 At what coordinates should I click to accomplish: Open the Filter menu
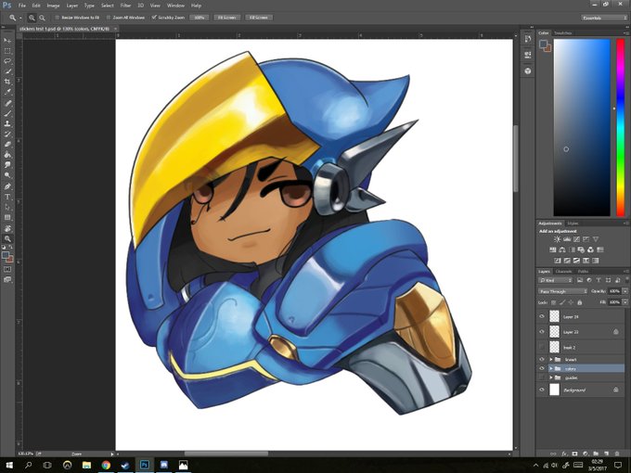pos(125,6)
